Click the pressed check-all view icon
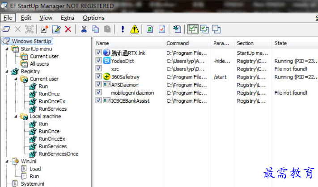318x187 pixels. coord(193,29)
